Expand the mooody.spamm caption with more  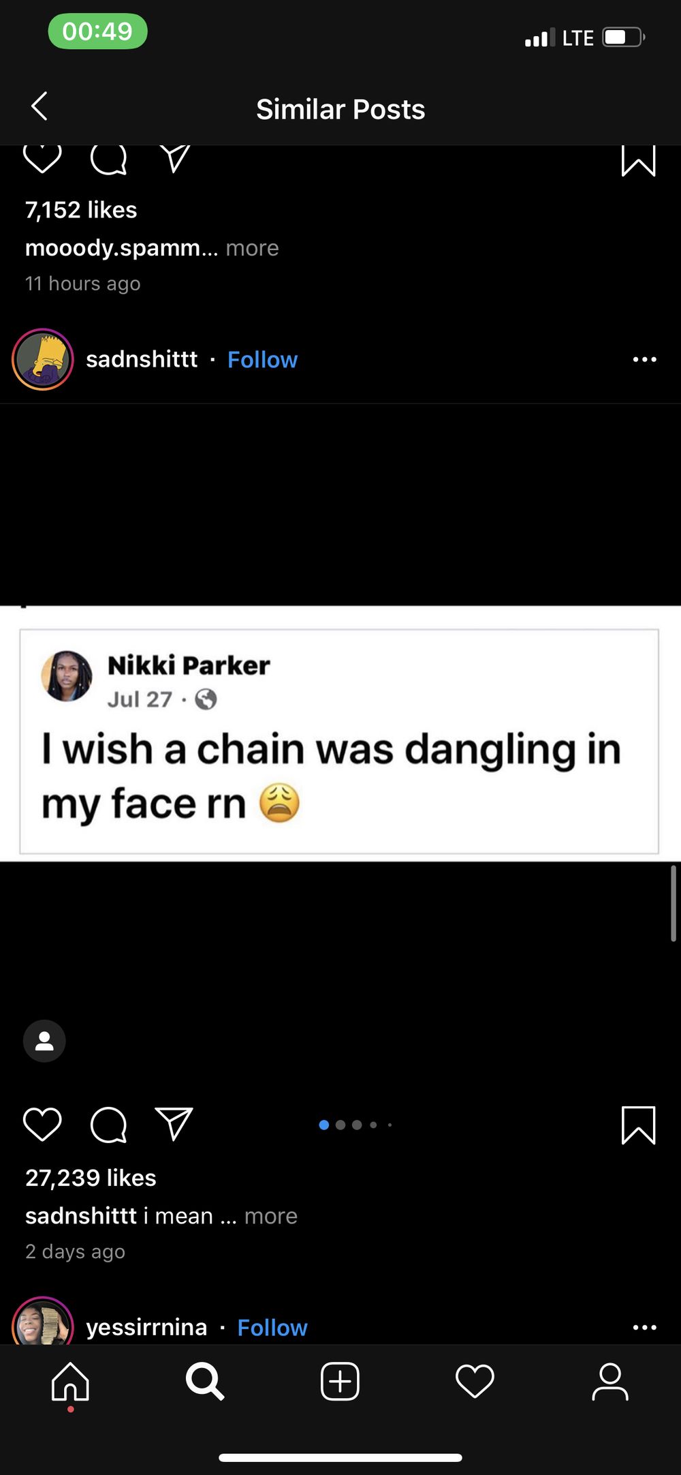252,247
